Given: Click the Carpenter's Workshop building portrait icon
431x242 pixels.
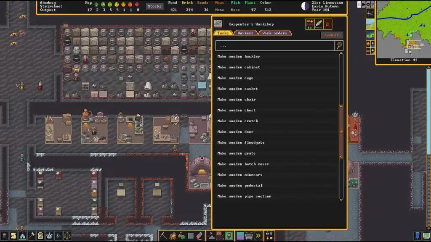Looking at the screenshot, I should 218,24.
